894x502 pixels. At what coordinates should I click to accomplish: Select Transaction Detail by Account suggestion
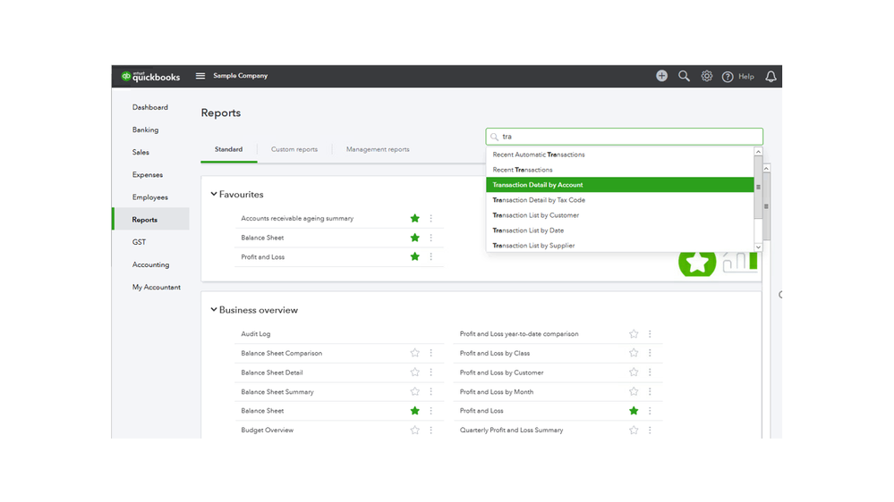tap(620, 185)
